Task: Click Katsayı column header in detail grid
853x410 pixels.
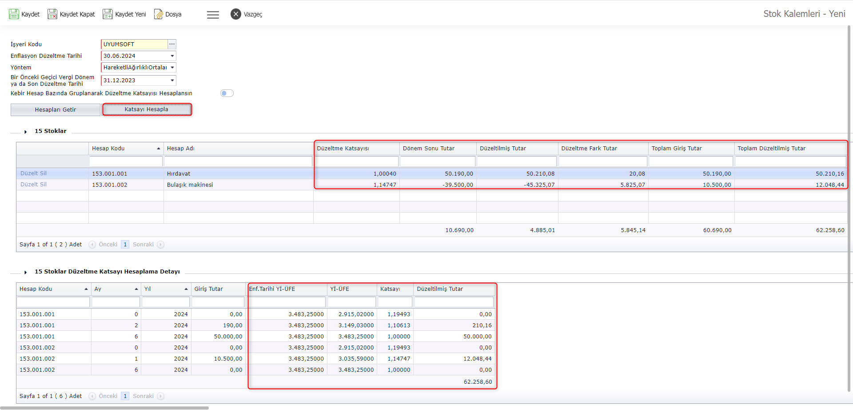Action: (x=395, y=289)
